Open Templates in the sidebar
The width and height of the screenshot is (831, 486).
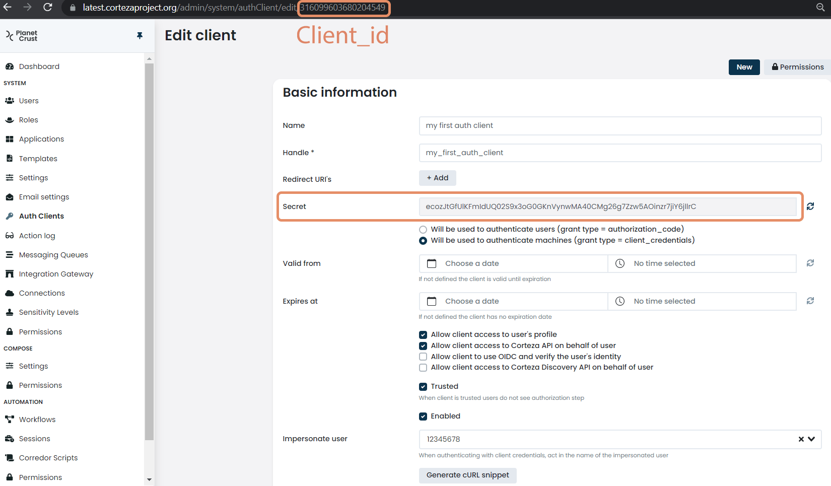pos(38,159)
